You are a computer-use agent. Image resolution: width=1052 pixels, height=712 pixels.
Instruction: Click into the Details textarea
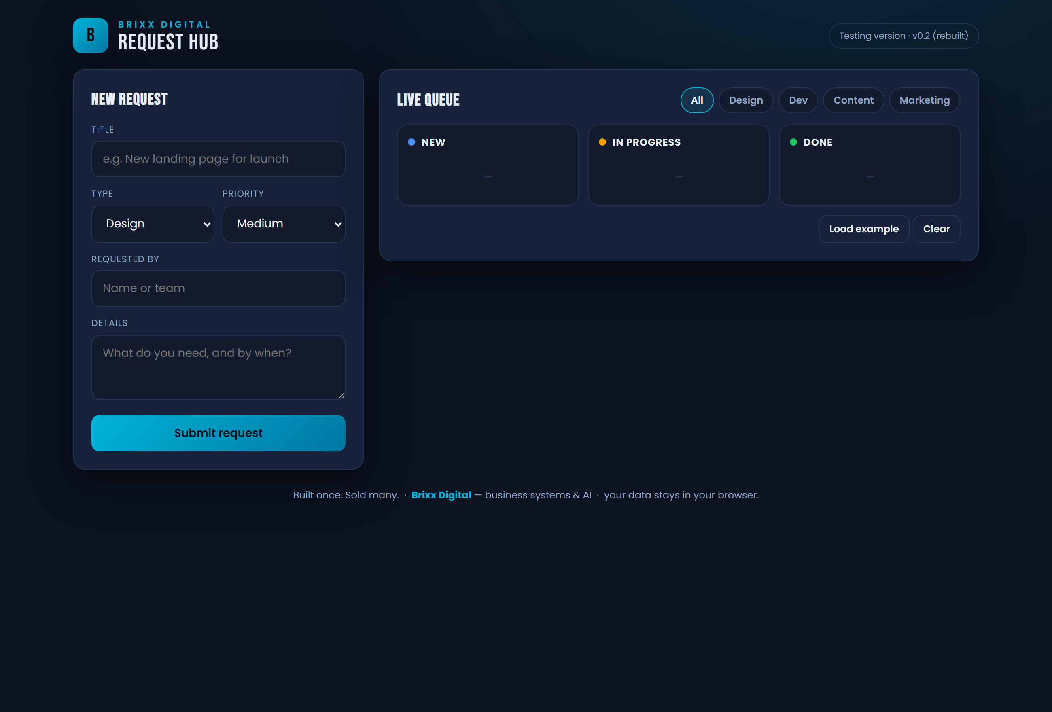(218, 367)
